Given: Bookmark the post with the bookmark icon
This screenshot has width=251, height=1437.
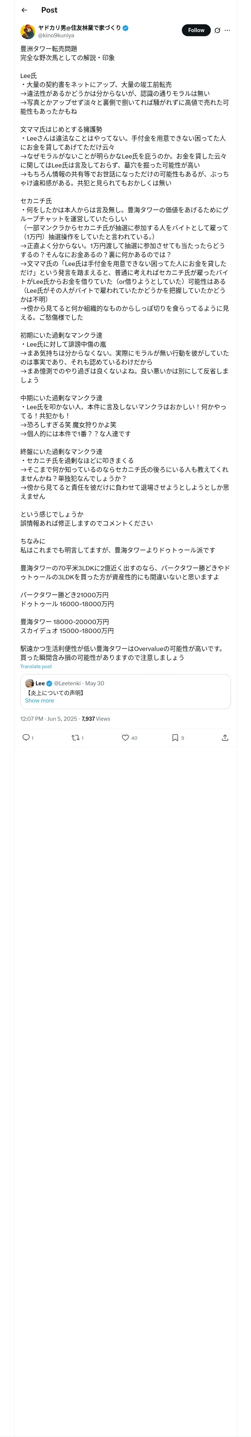Looking at the screenshot, I should tap(175, 738).
